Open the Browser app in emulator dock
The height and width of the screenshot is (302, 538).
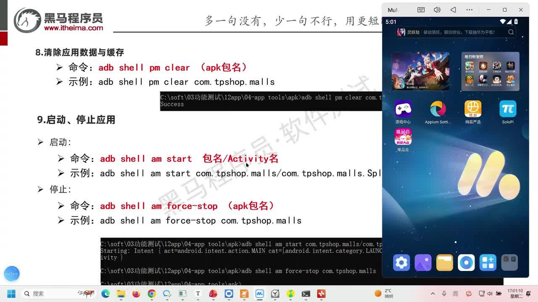point(466,263)
